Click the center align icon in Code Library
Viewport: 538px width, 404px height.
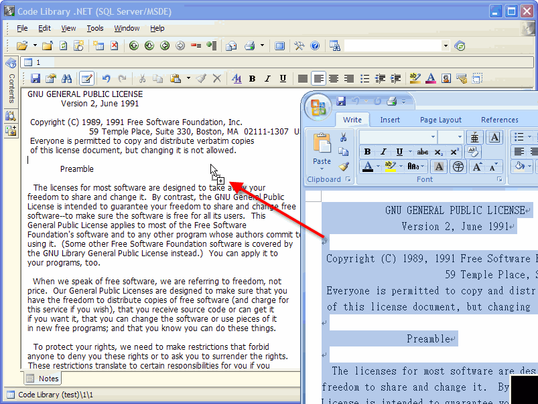point(334,79)
